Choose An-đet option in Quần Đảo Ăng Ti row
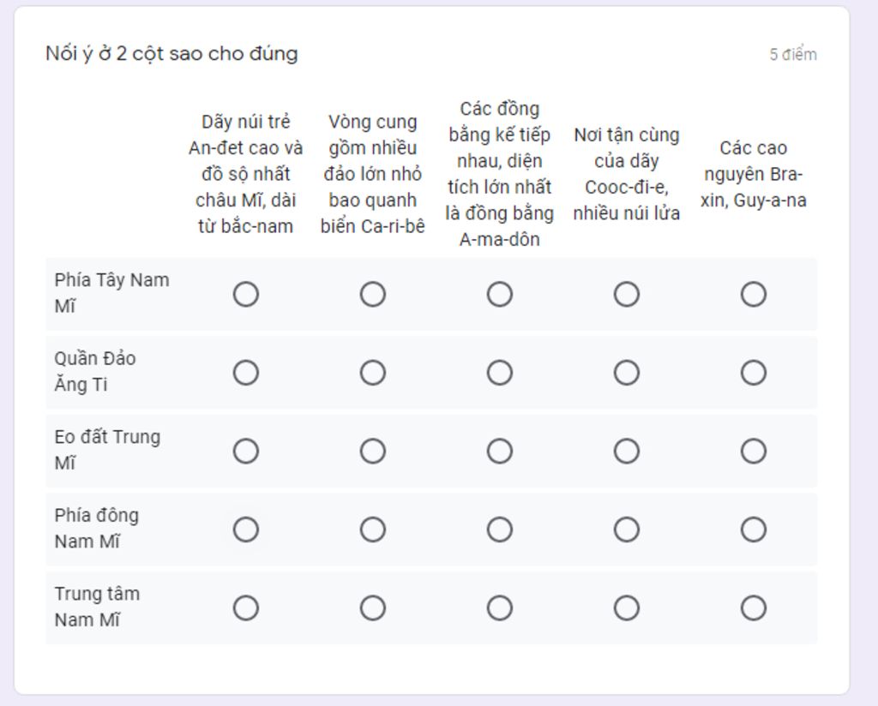 246,373
